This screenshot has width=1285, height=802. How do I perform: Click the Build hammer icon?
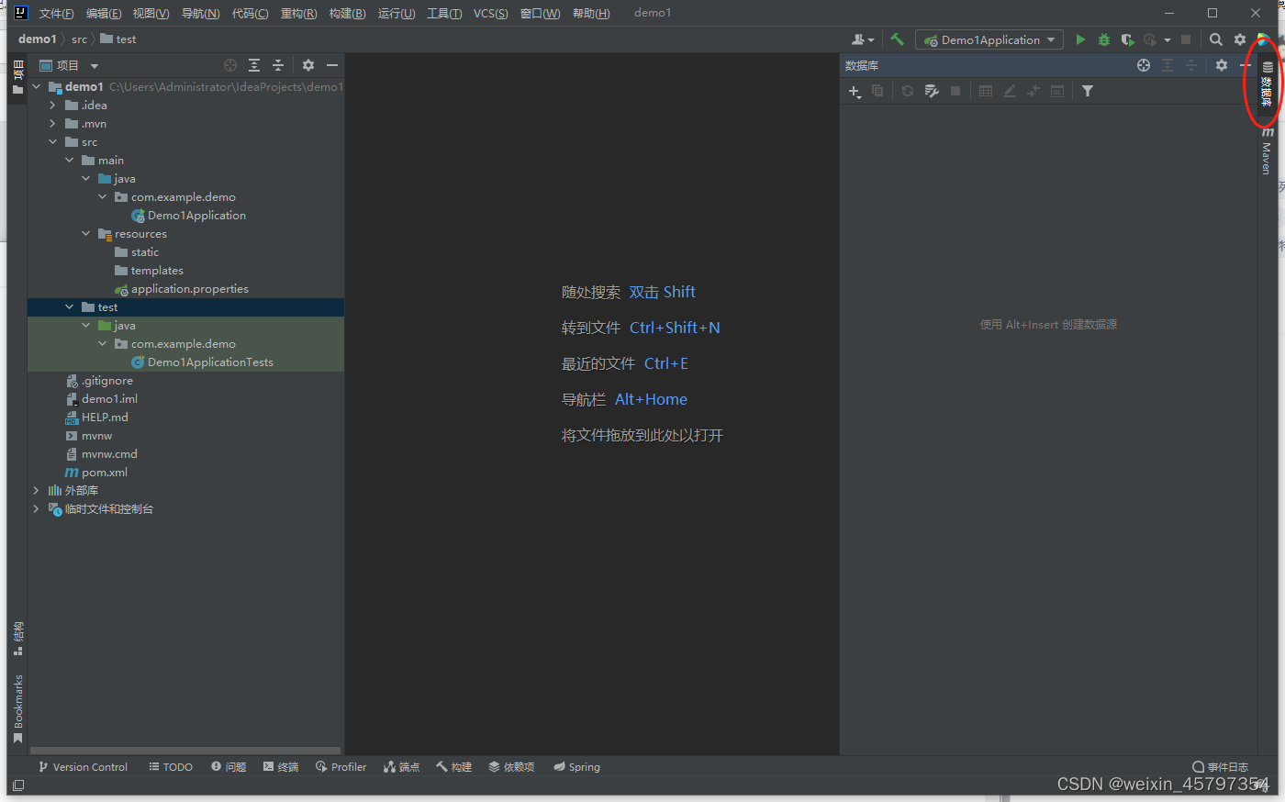pyautogui.click(x=897, y=39)
